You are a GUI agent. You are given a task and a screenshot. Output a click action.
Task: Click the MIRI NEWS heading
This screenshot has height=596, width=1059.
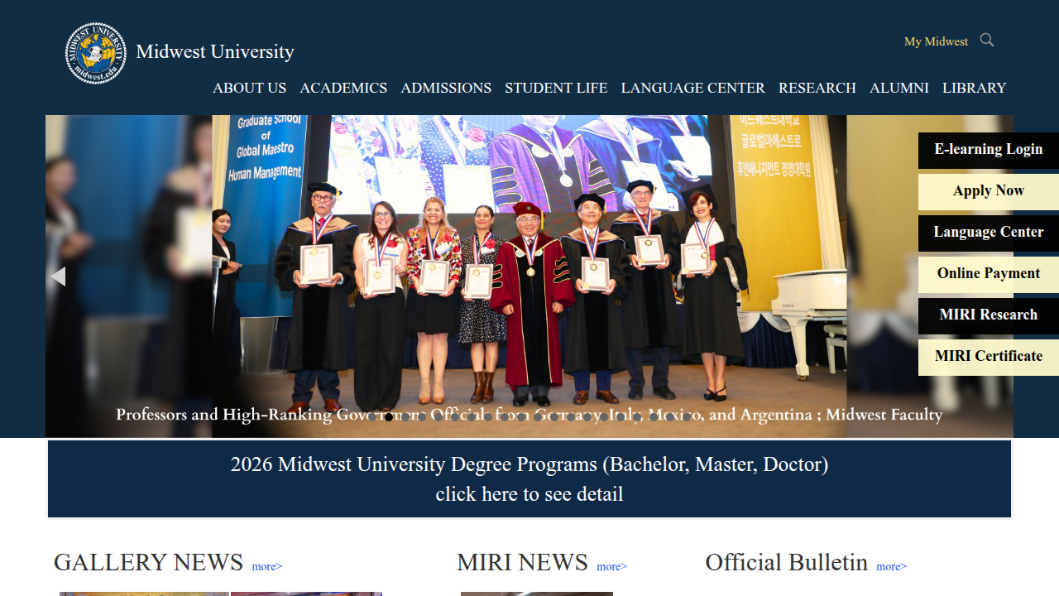click(522, 562)
